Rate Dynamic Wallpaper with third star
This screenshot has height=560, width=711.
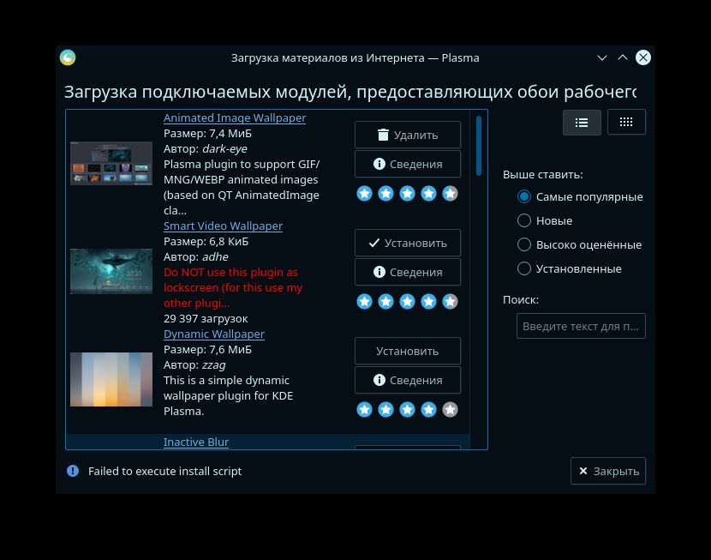(407, 409)
